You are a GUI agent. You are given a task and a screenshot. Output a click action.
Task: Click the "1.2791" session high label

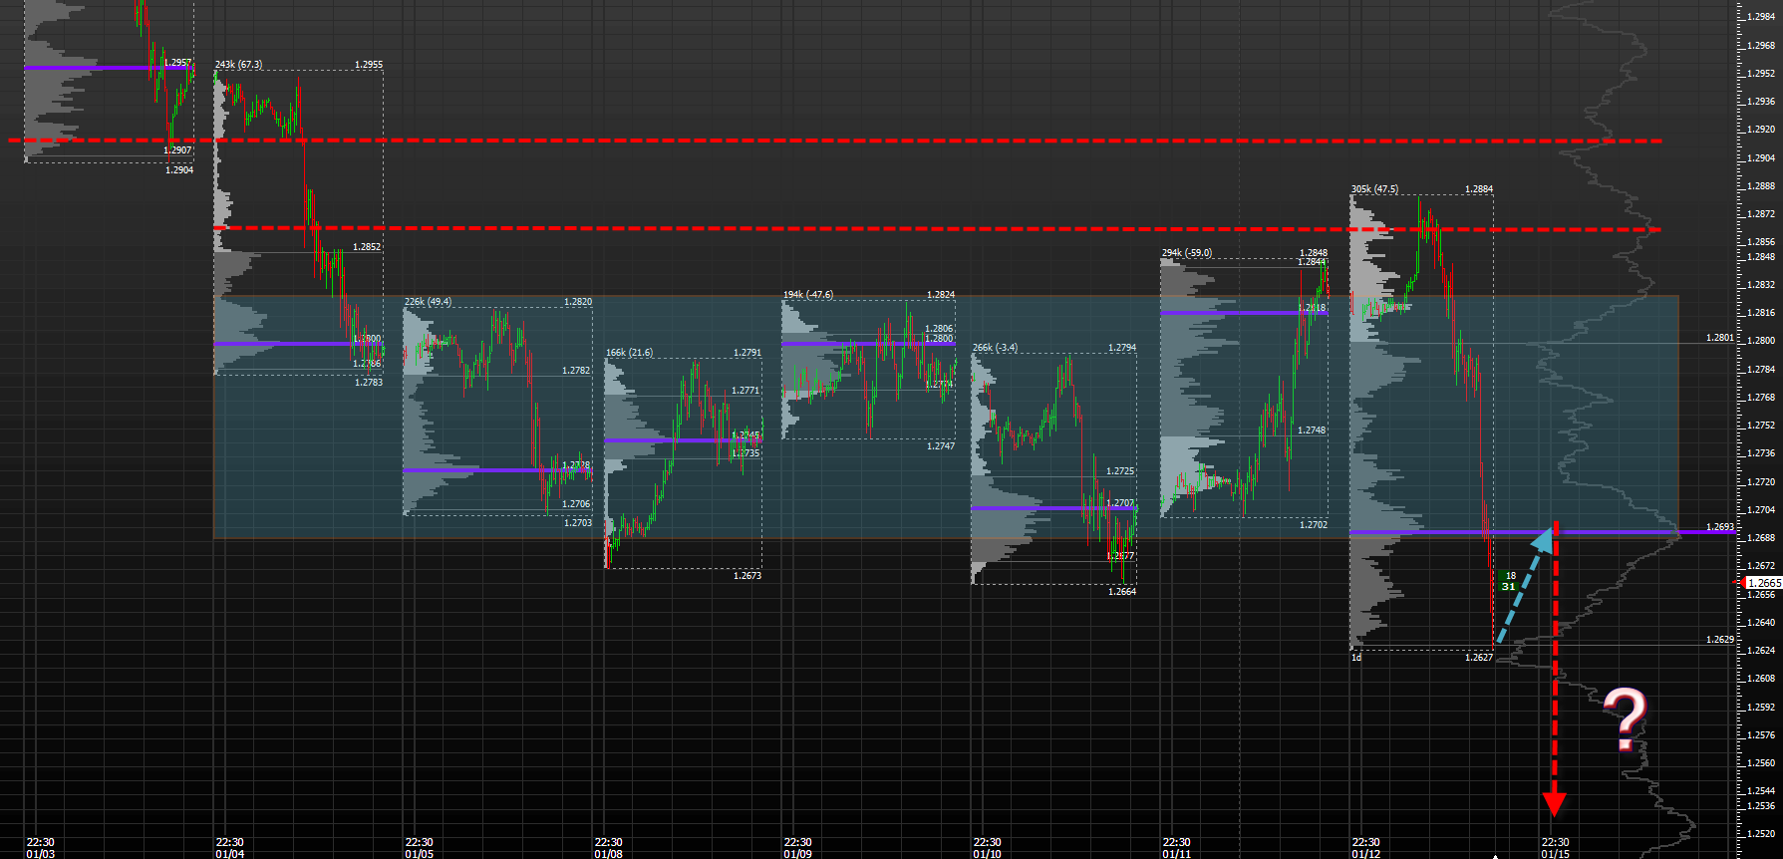[x=747, y=353]
